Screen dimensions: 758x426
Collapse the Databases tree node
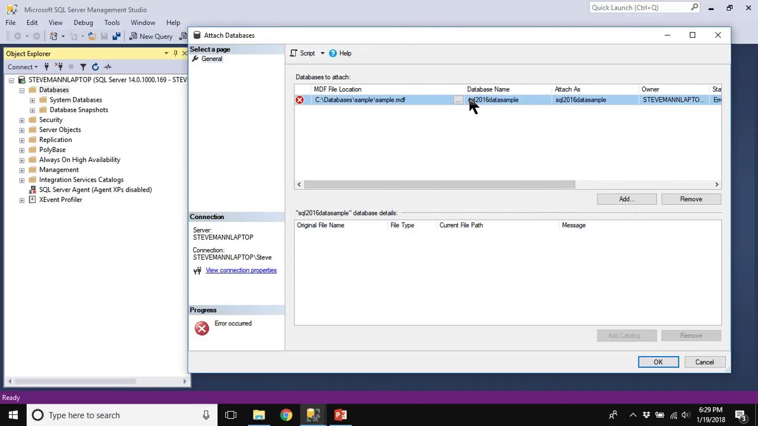[x=22, y=90]
